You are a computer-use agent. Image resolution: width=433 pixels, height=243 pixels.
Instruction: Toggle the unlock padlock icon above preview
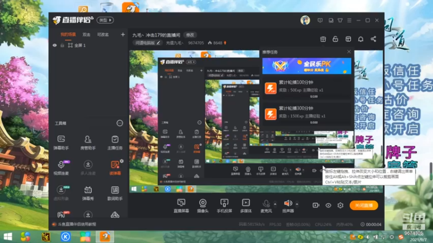[x=335, y=39]
